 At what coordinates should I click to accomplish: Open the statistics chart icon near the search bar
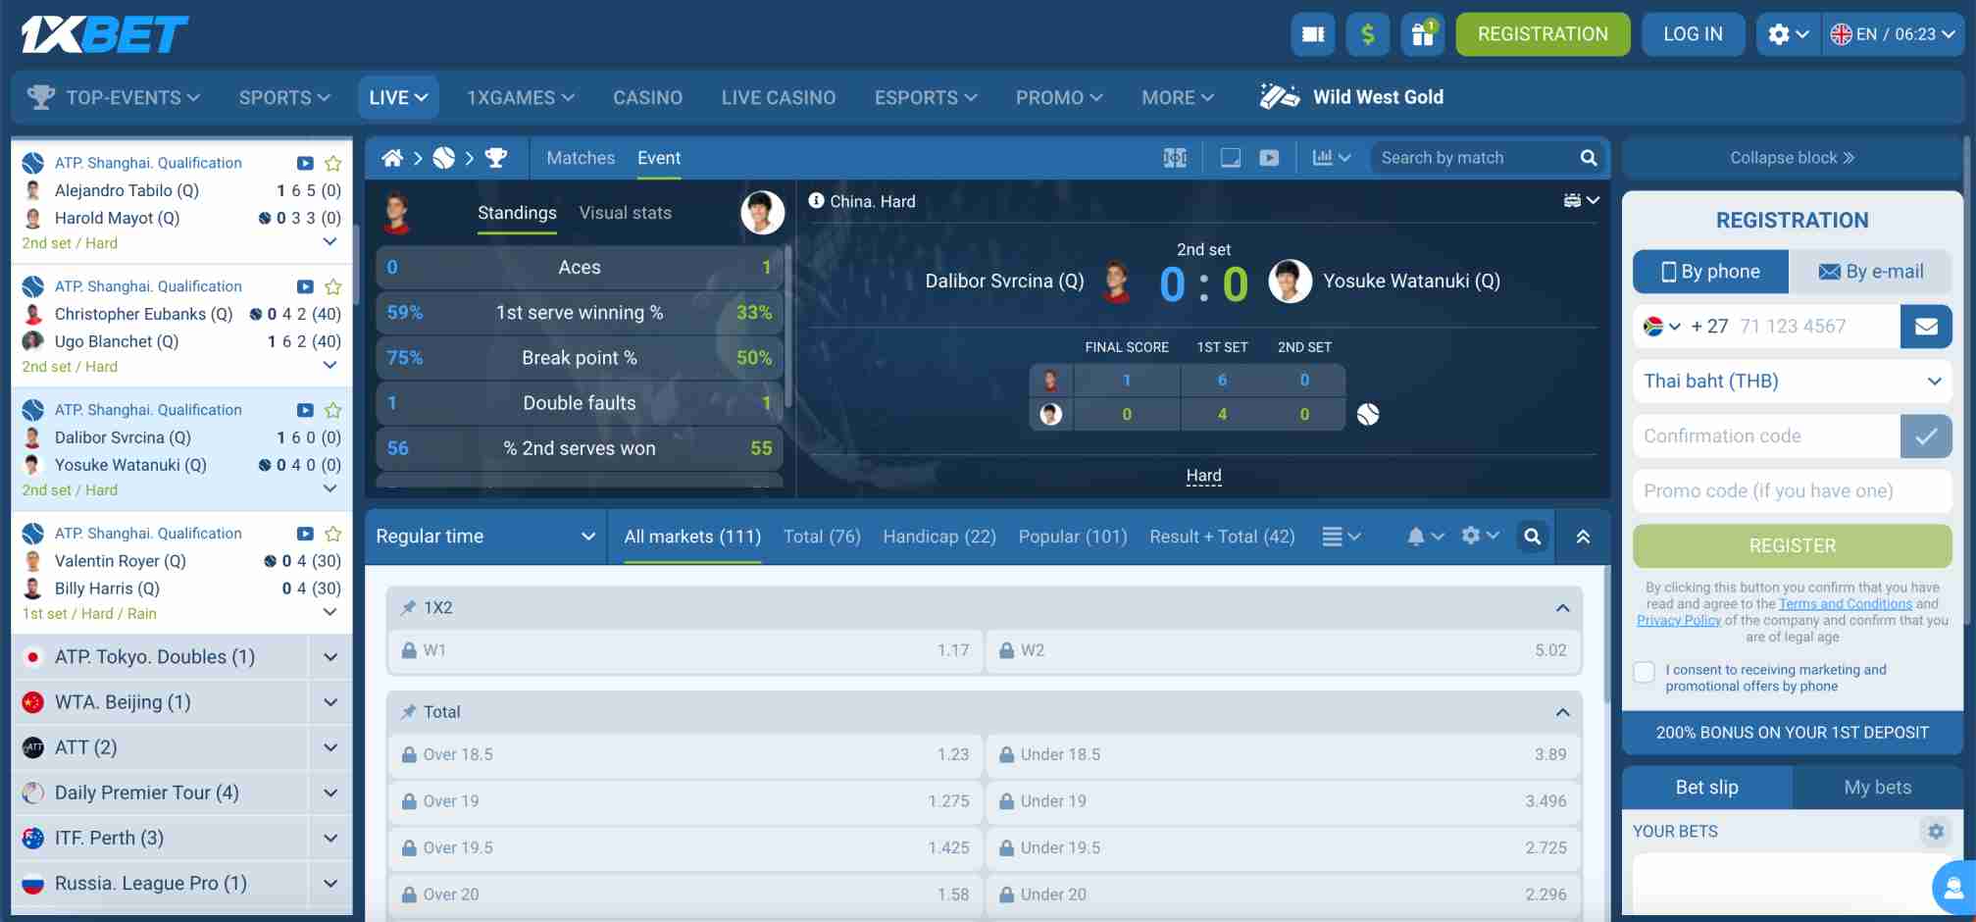1323,157
